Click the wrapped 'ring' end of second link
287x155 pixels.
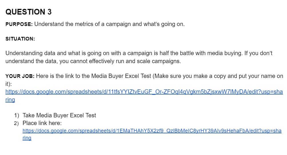click(27, 138)
